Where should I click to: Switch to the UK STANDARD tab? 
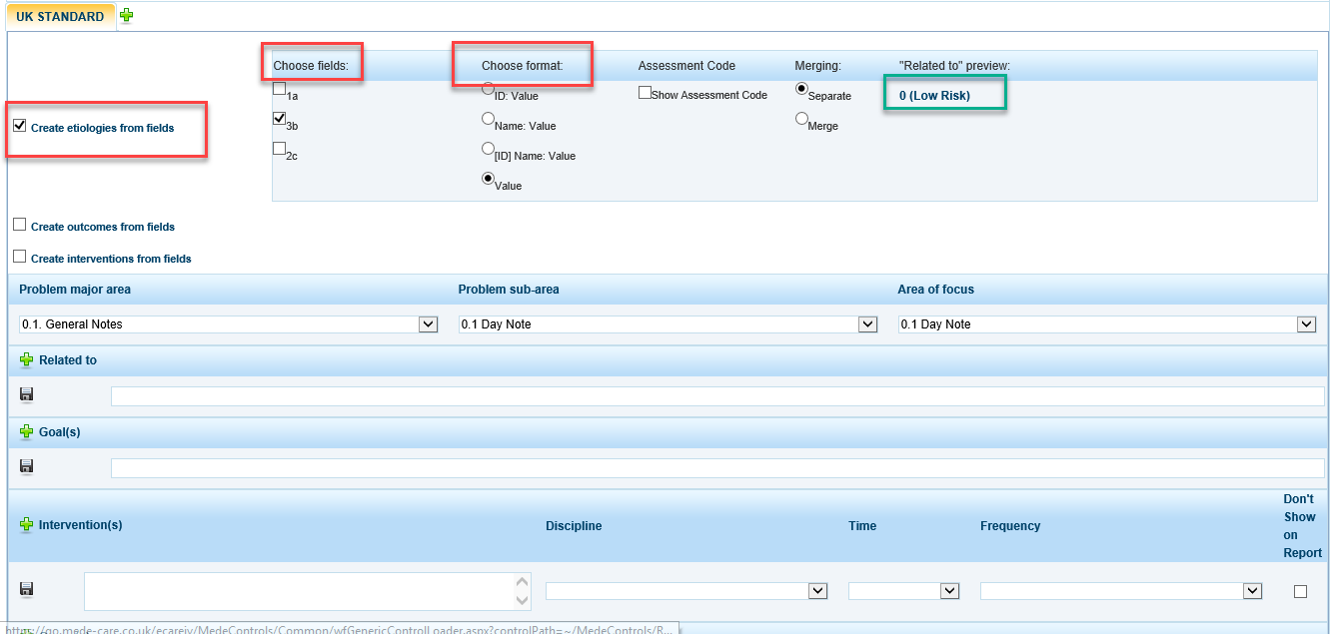tap(60, 17)
